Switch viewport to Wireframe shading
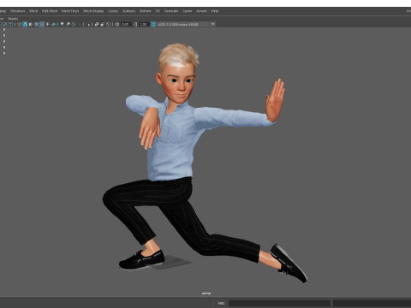The width and height of the screenshot is (411, 308). (x=20, y=24)
